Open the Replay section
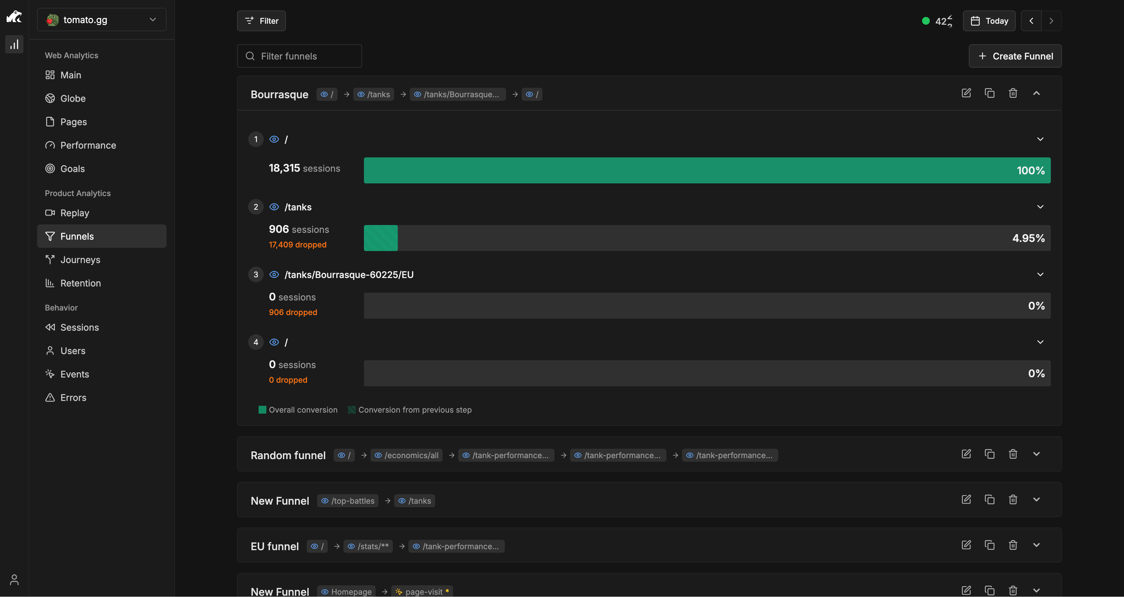The width and height of the screenshot is (1124, 597). (x=74, y=213)
